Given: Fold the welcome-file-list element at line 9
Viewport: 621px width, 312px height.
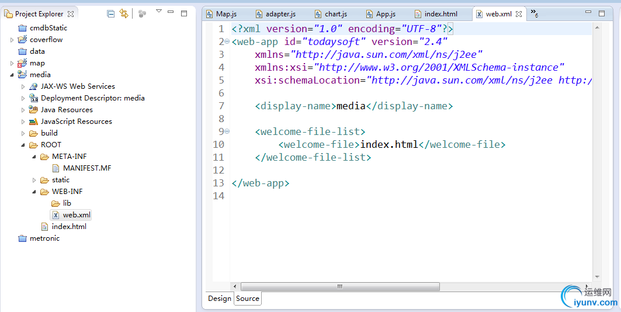Looking at the screenshot, I should coord(227,131).
